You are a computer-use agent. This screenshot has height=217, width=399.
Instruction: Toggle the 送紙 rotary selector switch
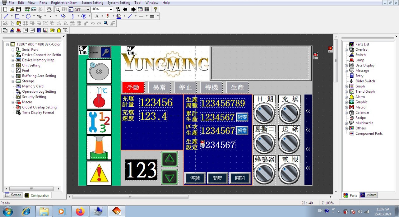tap(290, 143)
